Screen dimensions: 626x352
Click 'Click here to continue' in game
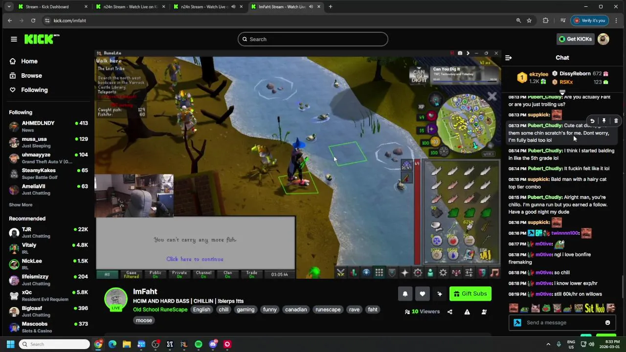point(195,259)
